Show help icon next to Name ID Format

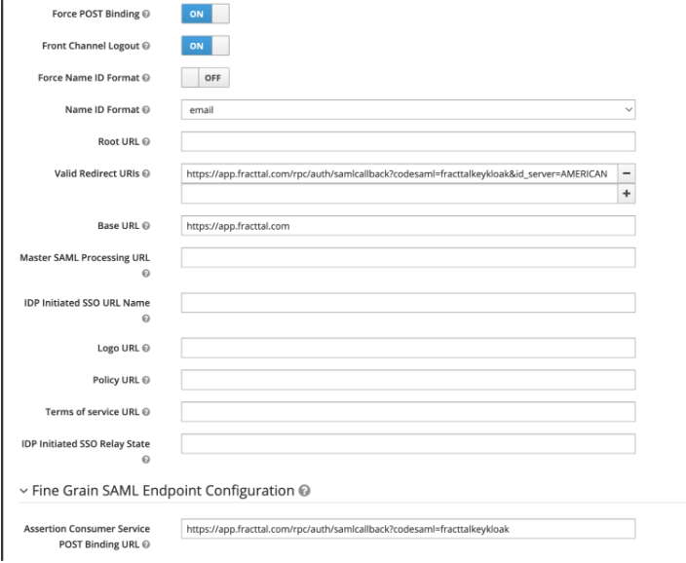[x=146, y=110]
